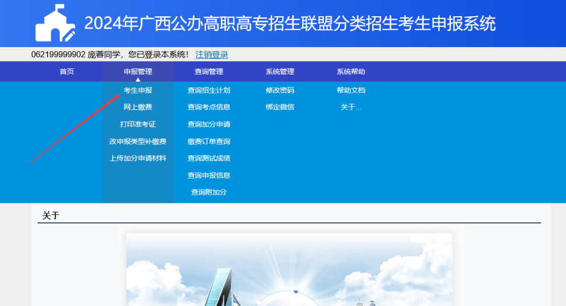Viewport: 566px width, 306px height.
Task: Select 修改密码 under 系统管理
Action: tap(280, 90)
